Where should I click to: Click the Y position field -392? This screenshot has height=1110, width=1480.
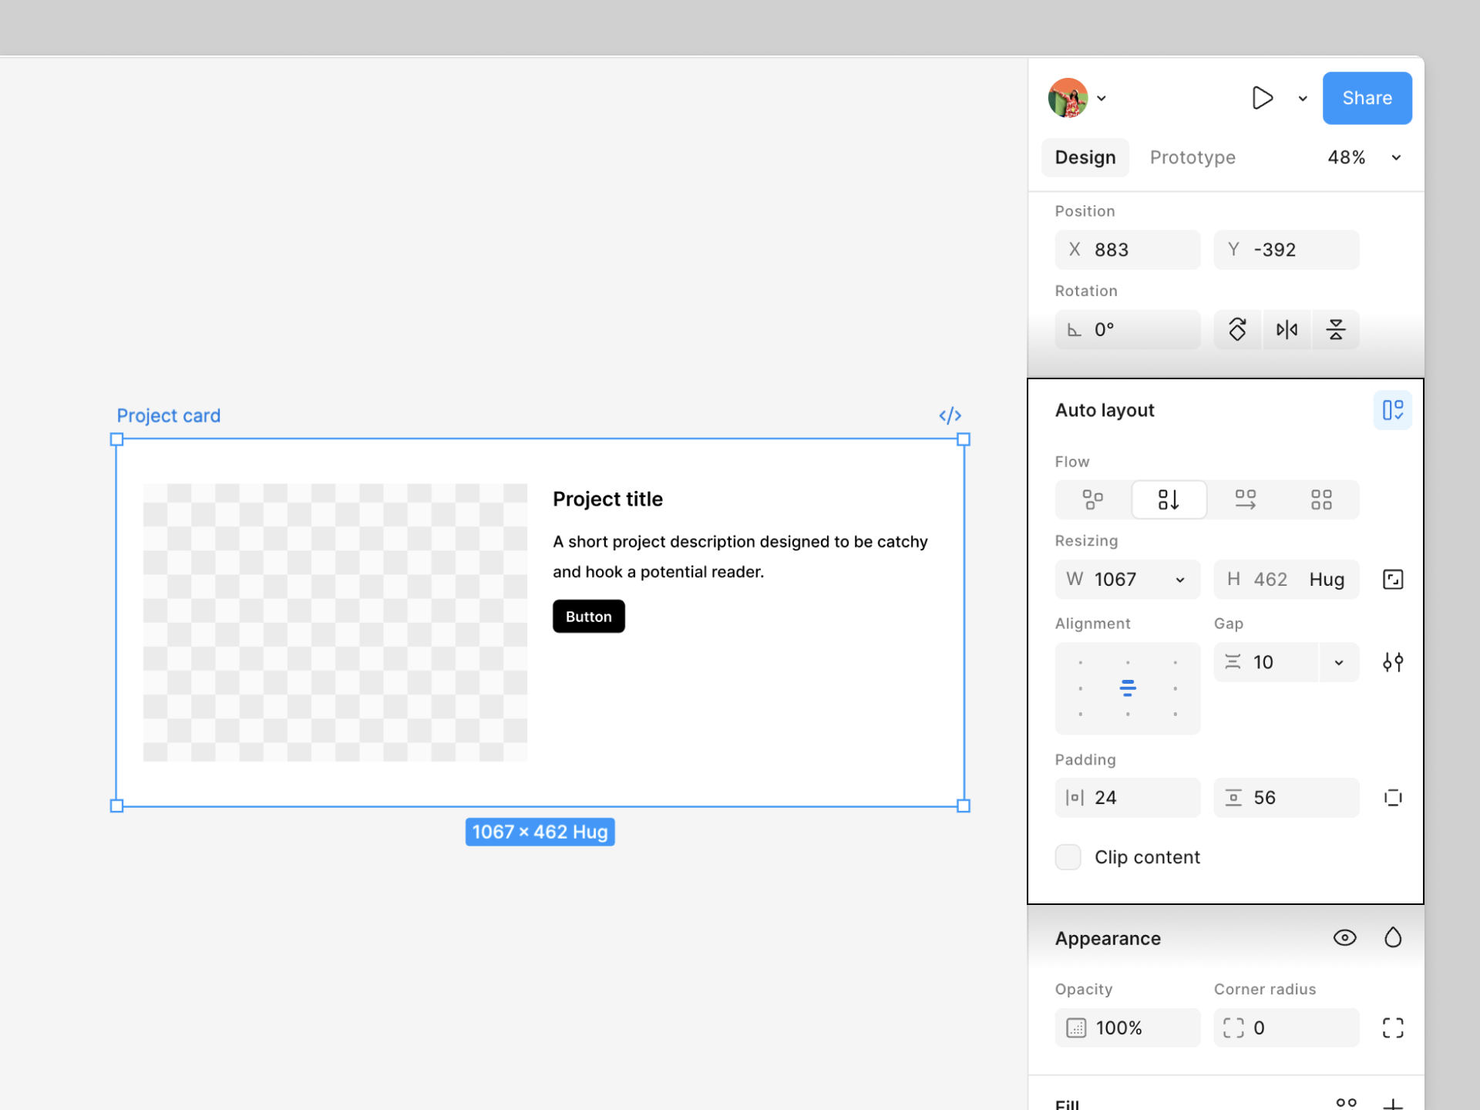pos(1286,250)
